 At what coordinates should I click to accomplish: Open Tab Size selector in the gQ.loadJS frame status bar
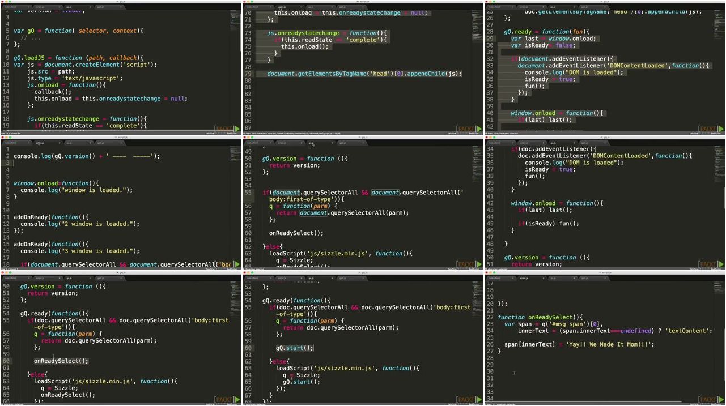point(211,133)
